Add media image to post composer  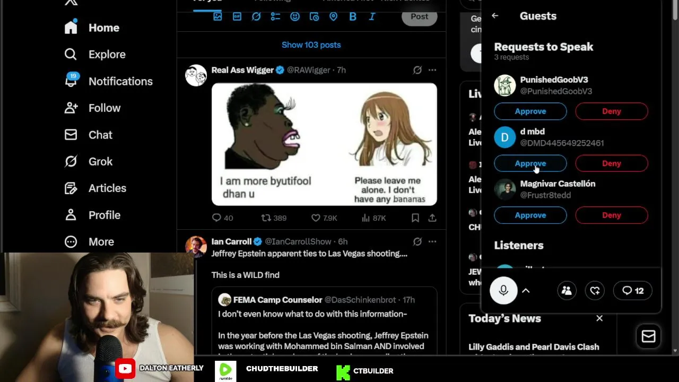point(217,16)
